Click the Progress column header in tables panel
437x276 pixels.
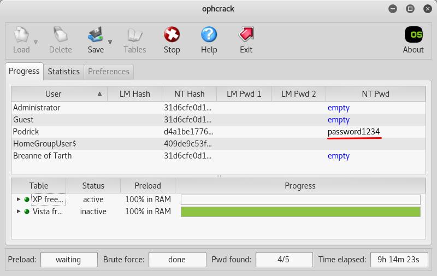point(300,186)
